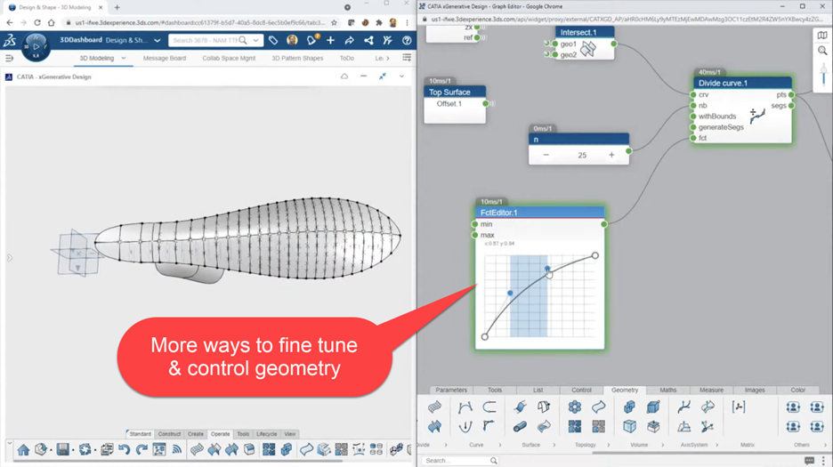Viewport: 833px width, 467px height.
Task: Click the solid cube Volume icon
Action: 653,407
